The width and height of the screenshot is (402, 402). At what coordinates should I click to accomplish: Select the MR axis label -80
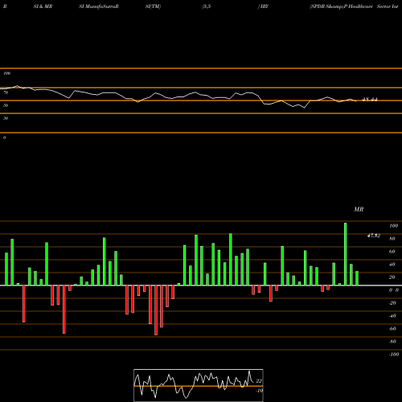(x=392, y=342)
